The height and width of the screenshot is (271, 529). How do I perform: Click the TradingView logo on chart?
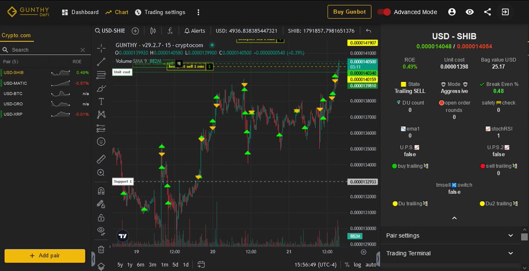[123, 236]
